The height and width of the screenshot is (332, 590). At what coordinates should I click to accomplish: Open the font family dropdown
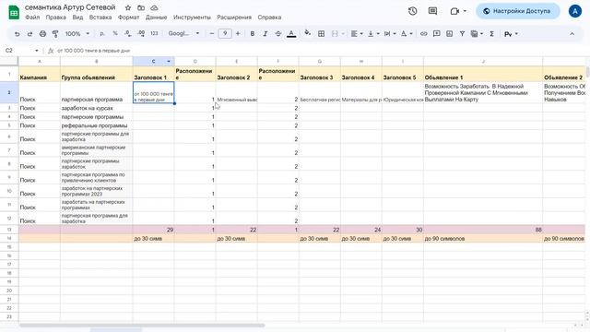[x=183, y=34]
